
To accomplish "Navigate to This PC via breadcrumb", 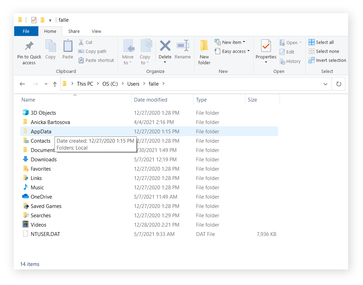I will [85, 84].
